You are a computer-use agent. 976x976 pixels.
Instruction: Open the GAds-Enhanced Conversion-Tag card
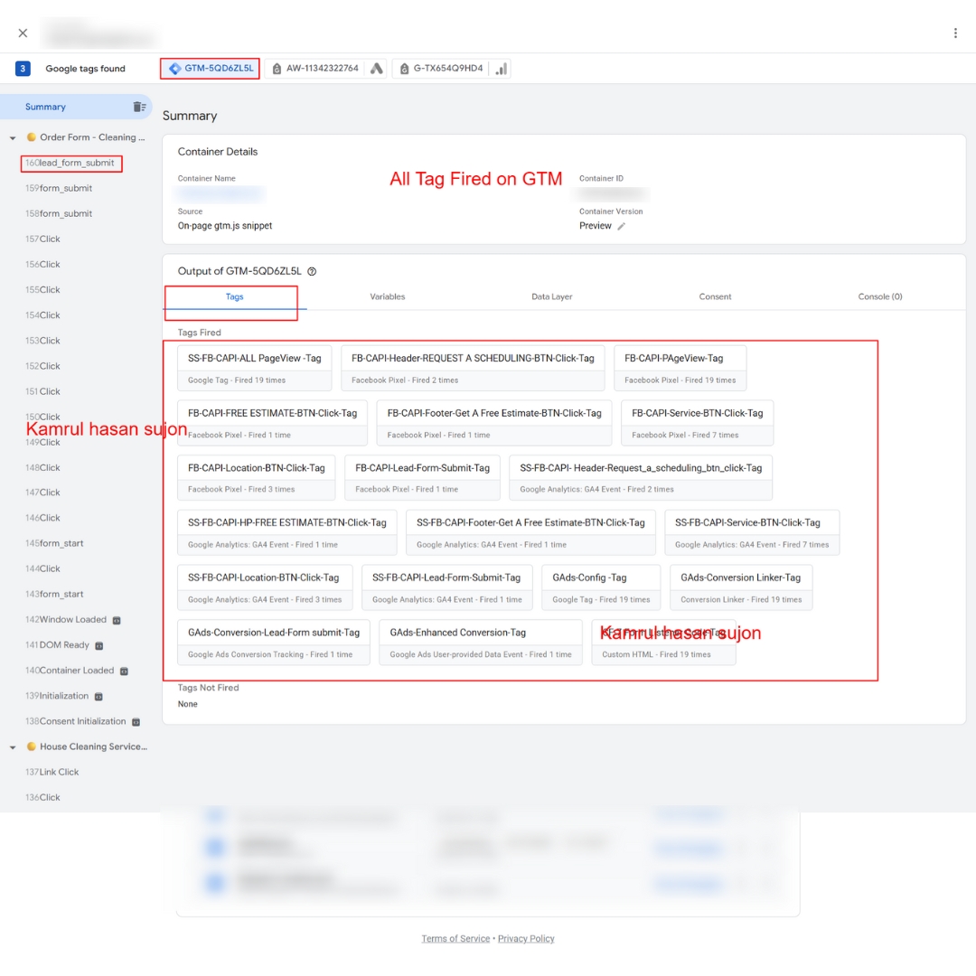[x=481, y=643]
